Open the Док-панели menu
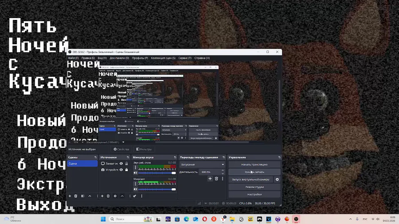 pyautogui.click(x=119, y=58)
